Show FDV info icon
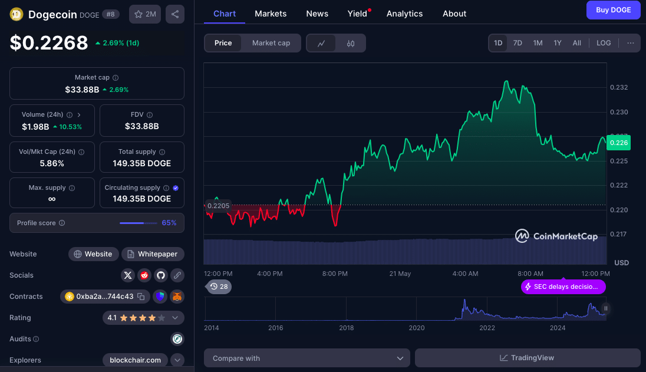The width and height of the screenshot is (646, 372). (x=150, y=115)
